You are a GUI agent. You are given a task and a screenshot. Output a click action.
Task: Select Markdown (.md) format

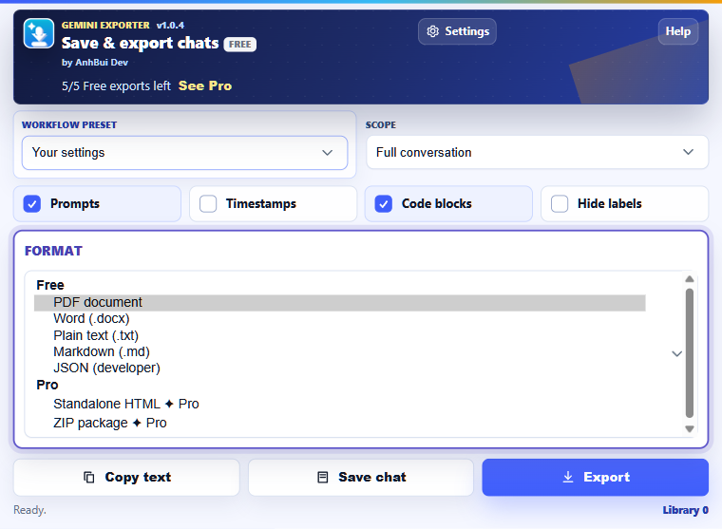(340, 351)
